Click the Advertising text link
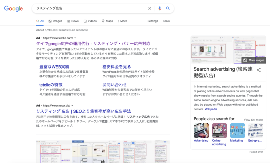The image size is (270, 163). [x=201, y=141]
